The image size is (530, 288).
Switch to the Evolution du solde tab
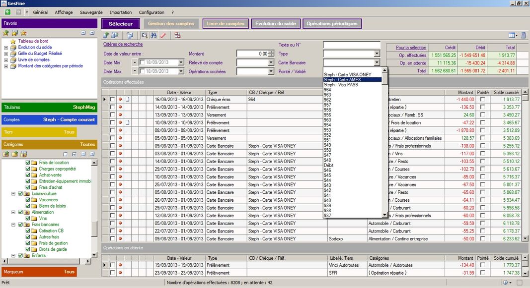275,24
